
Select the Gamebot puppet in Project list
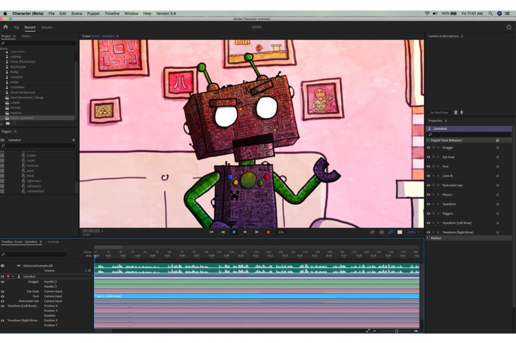(x=17, y=77)
